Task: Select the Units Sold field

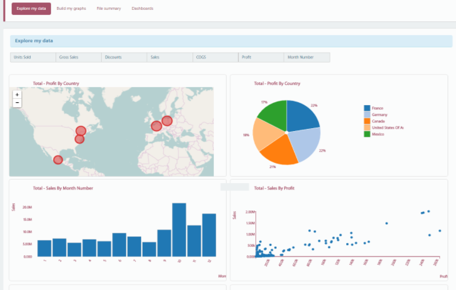Action: click(x=33, y=57)
